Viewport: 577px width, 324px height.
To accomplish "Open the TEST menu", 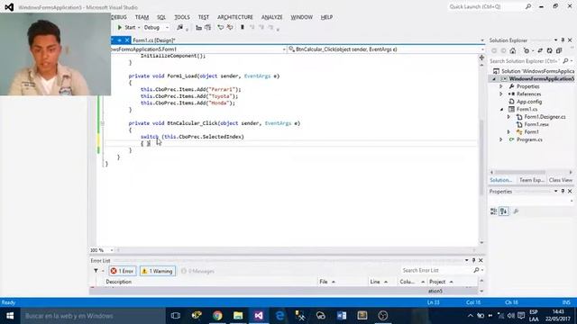I will coord(204,17).
